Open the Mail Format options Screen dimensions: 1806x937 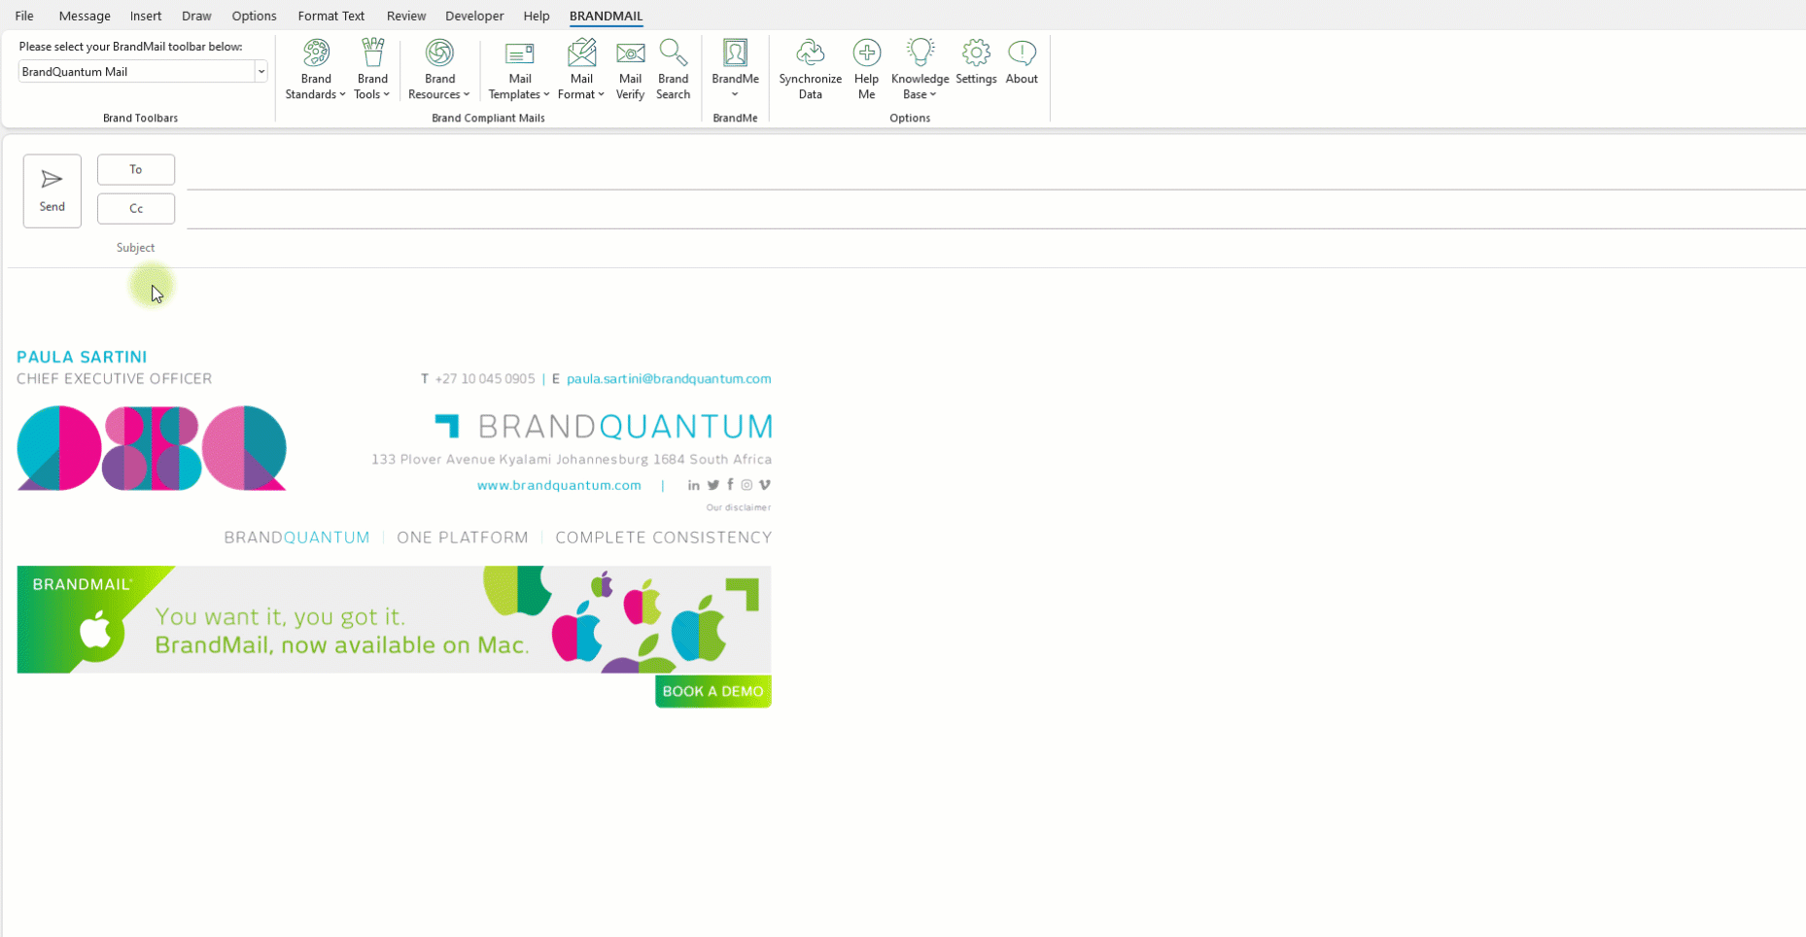pos(581,69)
